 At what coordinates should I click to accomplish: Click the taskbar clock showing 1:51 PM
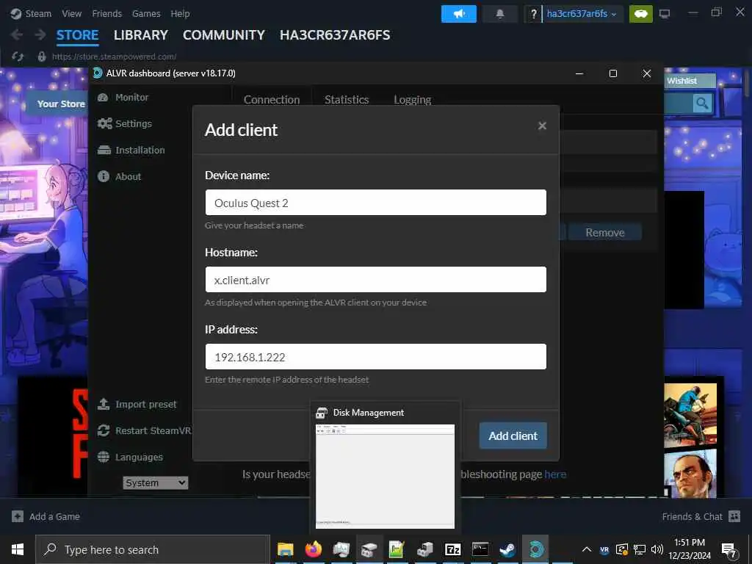tap(689, 549)
